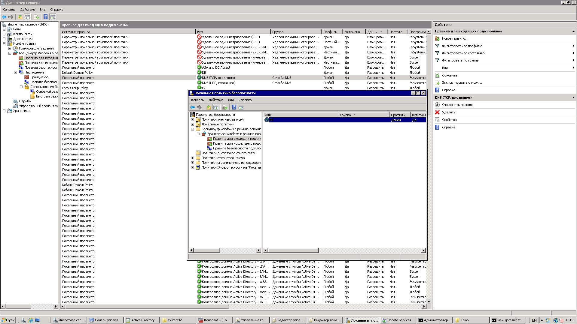Sort by Группа column in security policy window
Screen dimensions: 577x324
364,115
